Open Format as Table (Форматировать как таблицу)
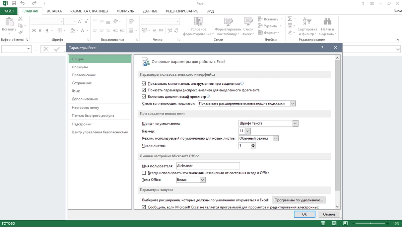 (228, 26)
